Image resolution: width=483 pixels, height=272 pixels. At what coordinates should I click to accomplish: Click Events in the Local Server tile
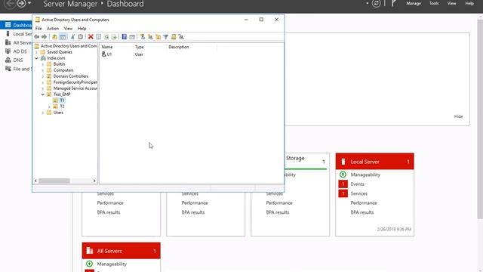pos(357,184)
